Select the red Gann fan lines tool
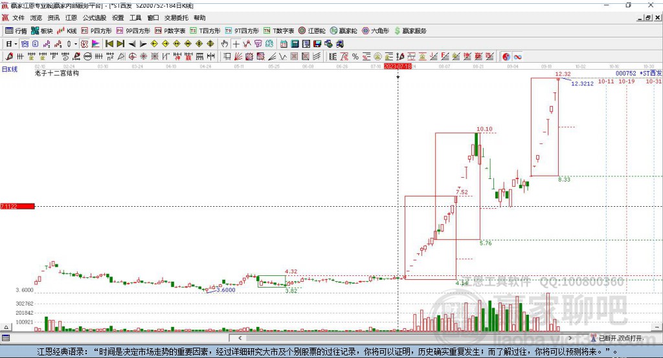The width and height of the screenshot is (663, 358). point(238,57)
